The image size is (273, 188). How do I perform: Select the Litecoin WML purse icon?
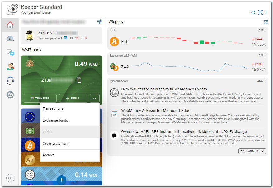click(x=30, y=175)
